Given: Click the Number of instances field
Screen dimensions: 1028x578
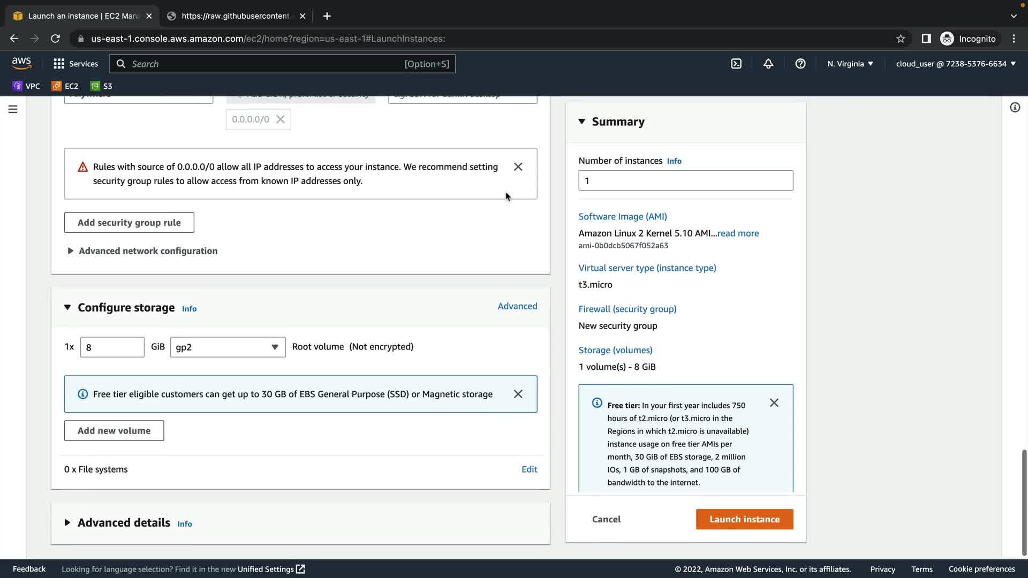Looking at the screenshot, I should coord(685,181).
